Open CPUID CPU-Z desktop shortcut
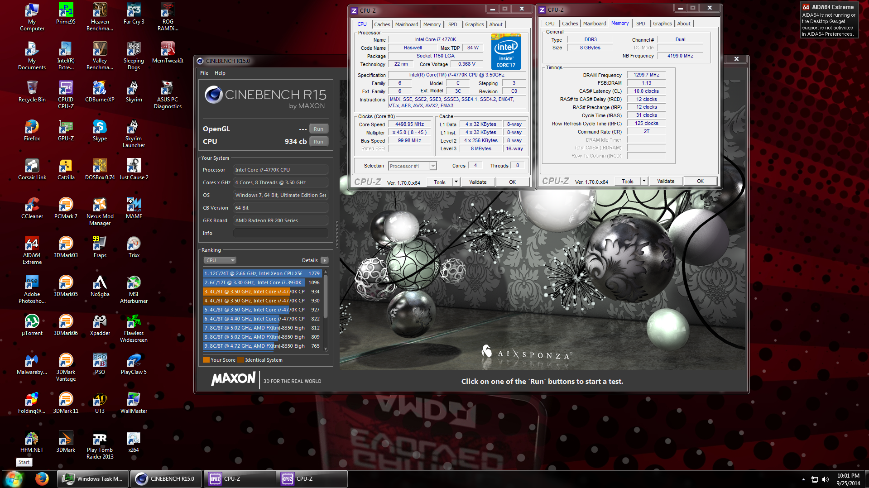 [x=66, y=95]
